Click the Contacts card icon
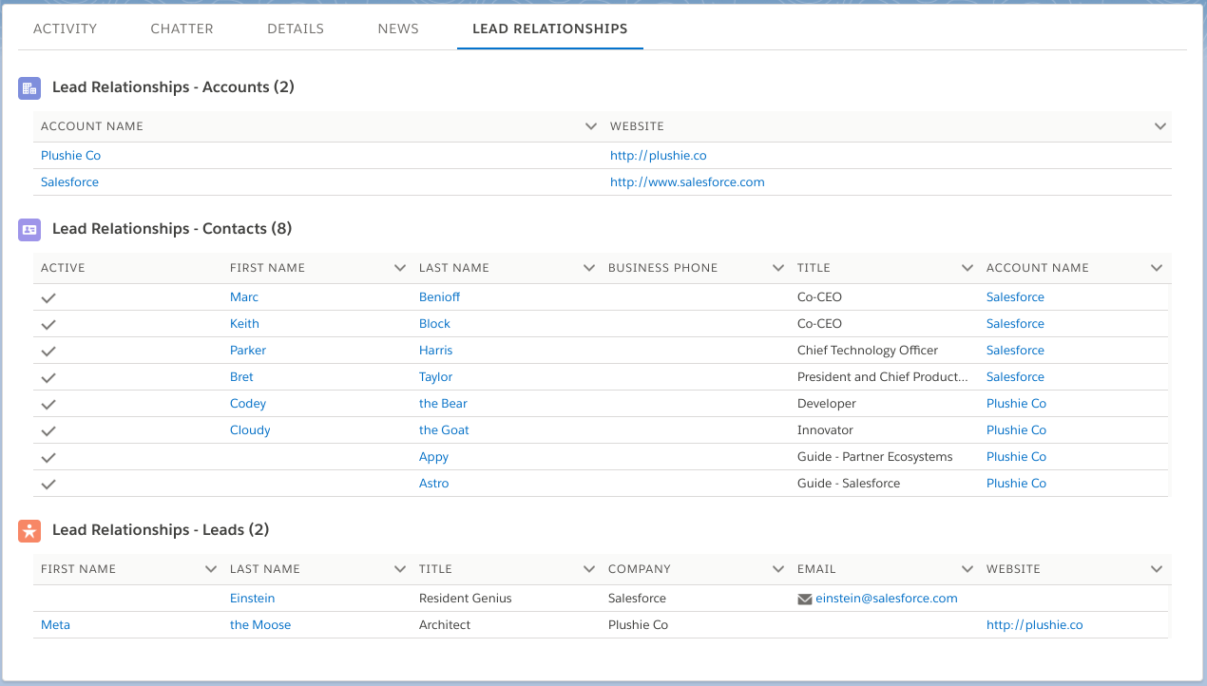 29,230
